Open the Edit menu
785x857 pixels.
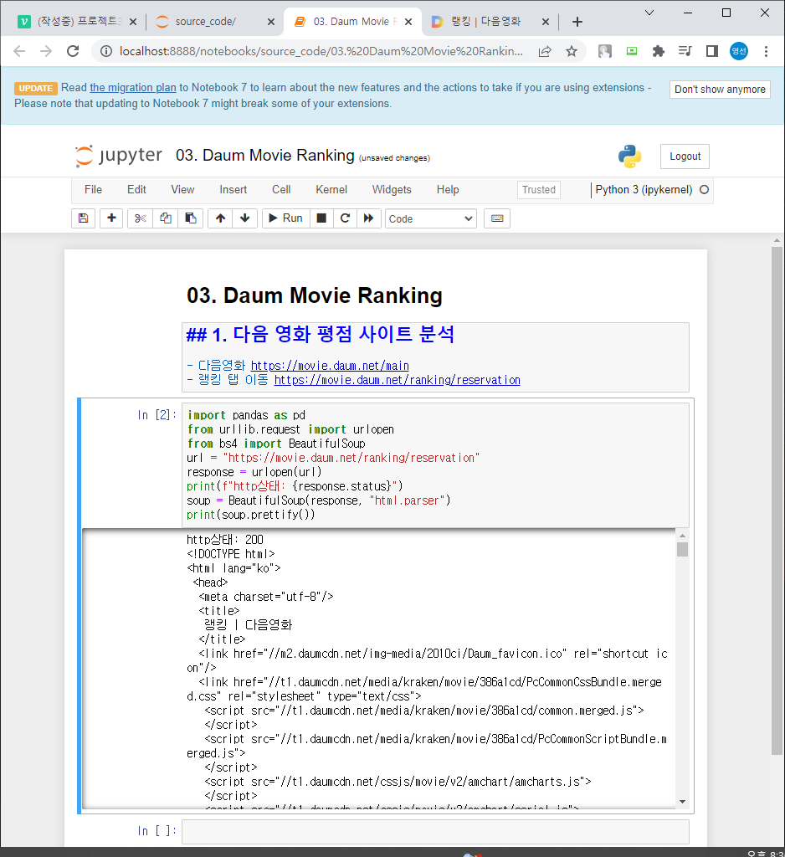[136, 190]
